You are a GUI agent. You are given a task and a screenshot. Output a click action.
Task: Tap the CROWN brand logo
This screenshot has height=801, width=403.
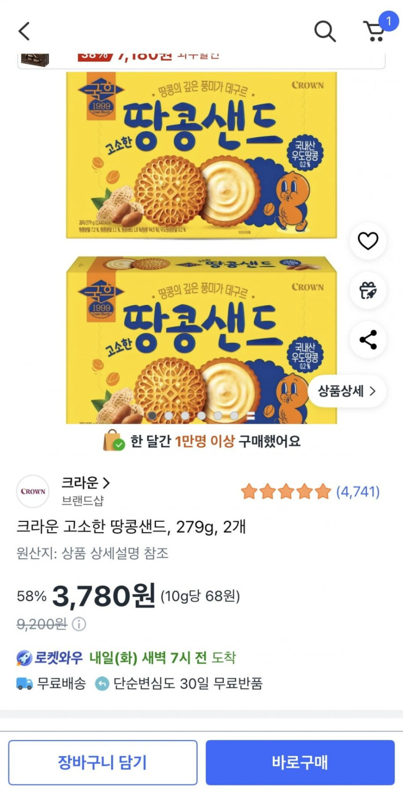[x=33, y=491]
